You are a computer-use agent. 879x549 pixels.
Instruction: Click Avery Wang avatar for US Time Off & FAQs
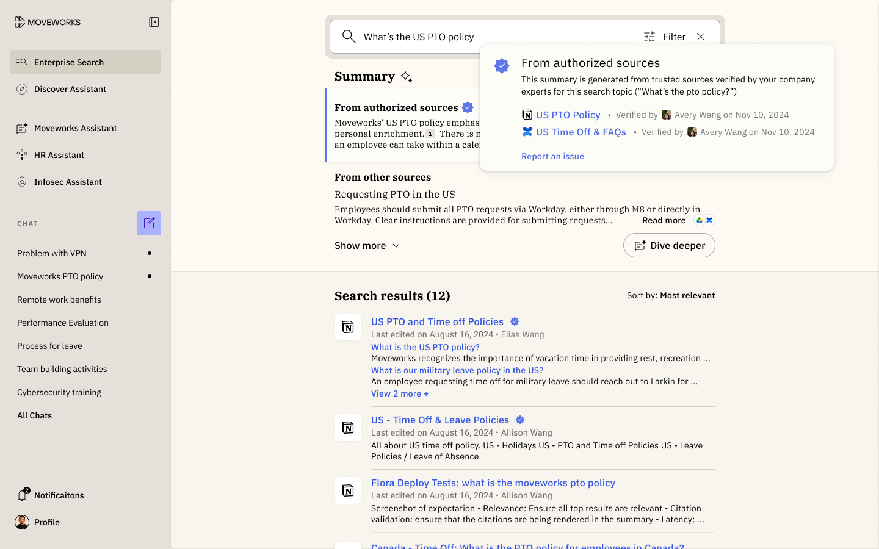pyautogui.click(x=692, y=132)
